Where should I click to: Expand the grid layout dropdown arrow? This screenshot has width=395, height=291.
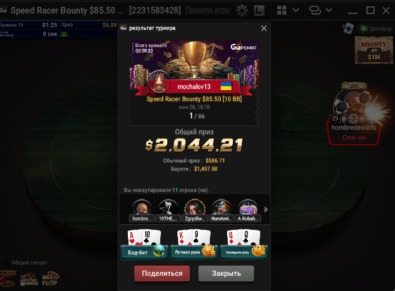tap(296, 10)
